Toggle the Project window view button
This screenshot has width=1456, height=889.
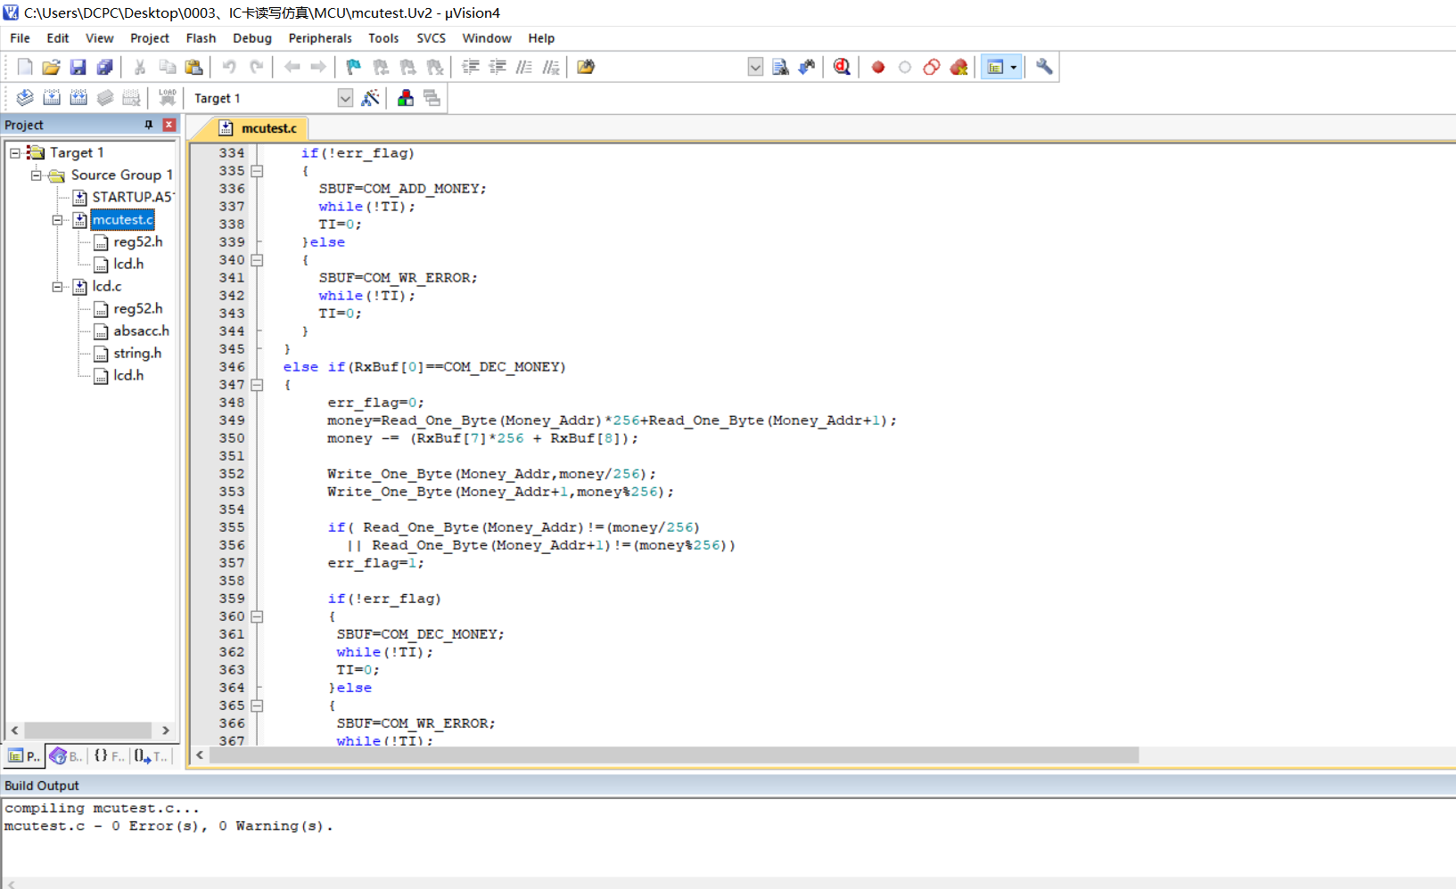pos(996,67)
